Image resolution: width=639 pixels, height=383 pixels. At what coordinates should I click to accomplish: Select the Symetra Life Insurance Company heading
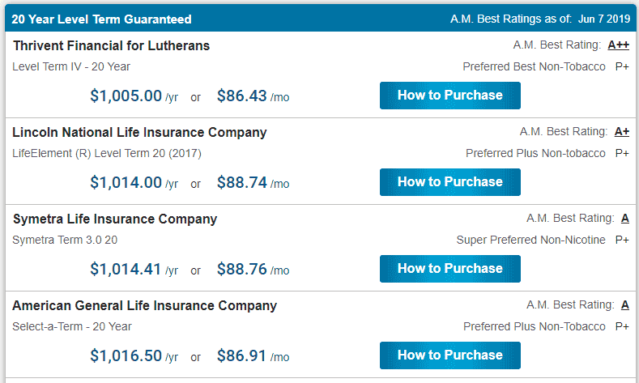115,219
